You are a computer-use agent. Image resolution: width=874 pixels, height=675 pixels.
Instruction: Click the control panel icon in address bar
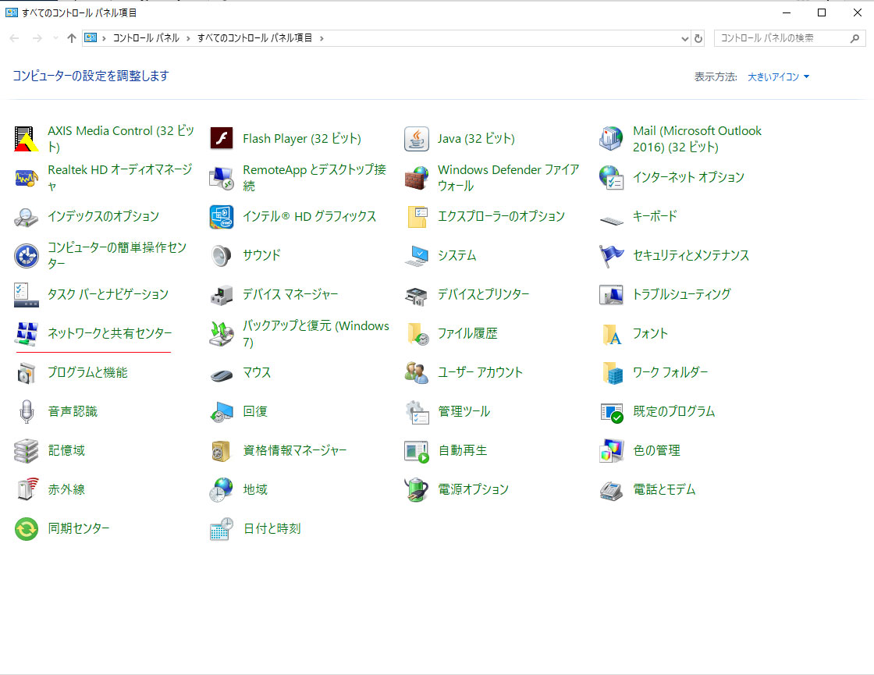click(x=91, y=38)
